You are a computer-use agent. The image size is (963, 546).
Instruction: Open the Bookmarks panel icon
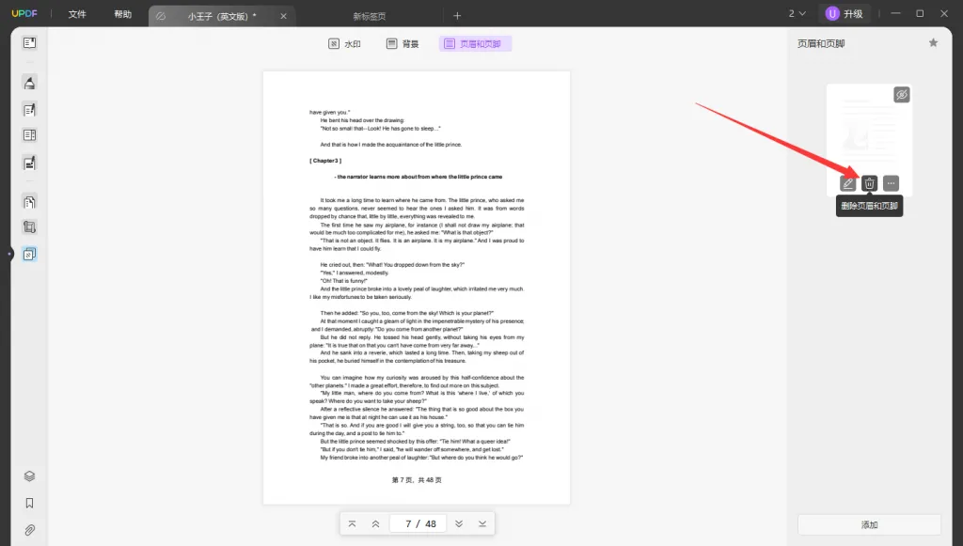[29, 503]
